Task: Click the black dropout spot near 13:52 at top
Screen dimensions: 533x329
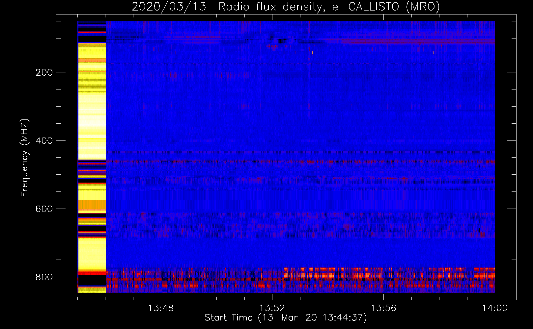Action: click(282, 41)
